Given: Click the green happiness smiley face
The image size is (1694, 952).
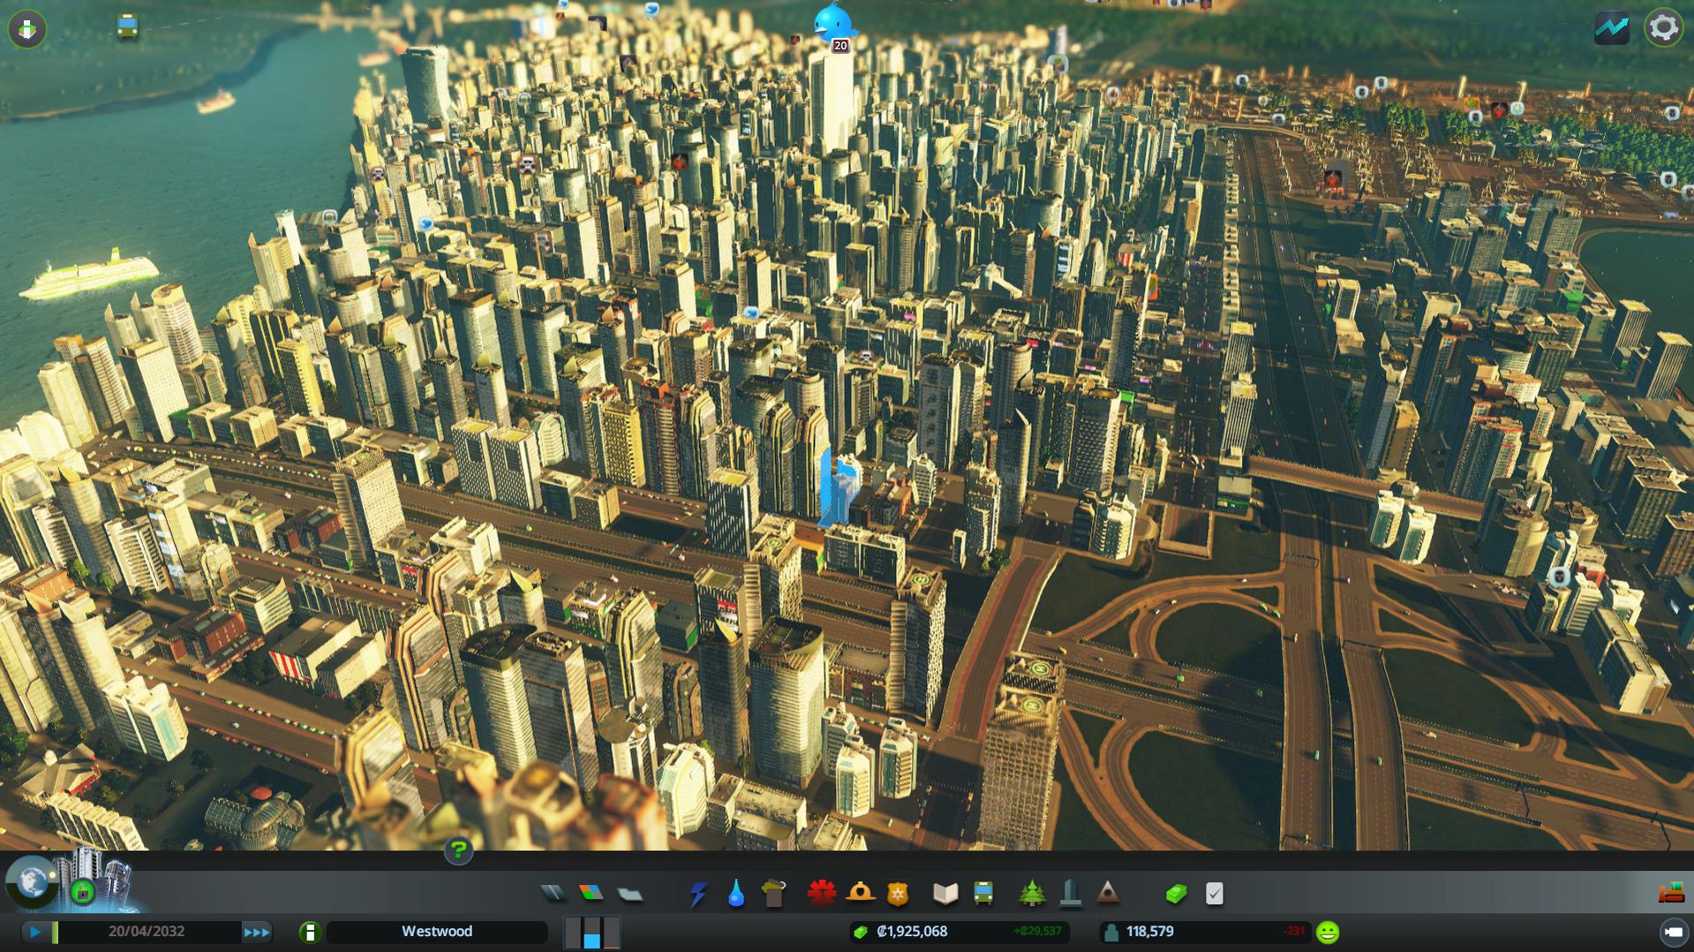Looking at the screenshot, I should tap(1328, 932).
